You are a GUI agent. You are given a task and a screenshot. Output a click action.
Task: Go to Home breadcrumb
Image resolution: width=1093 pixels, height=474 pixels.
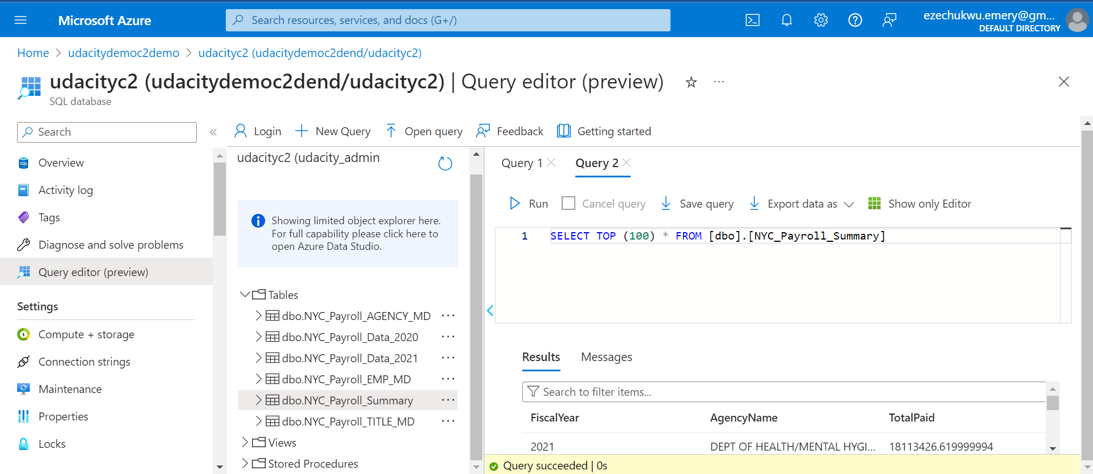coord(33,53)
